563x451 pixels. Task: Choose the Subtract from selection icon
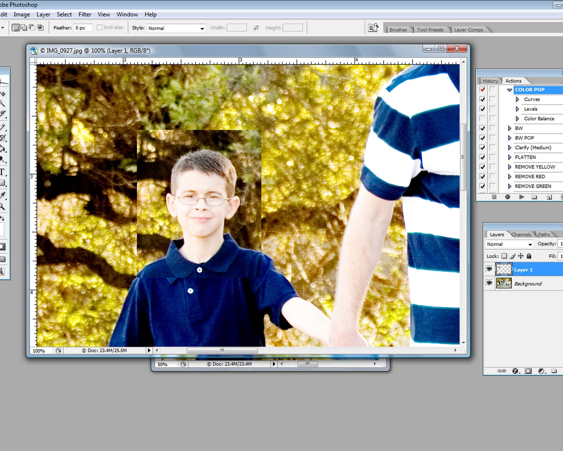click(32, 27)
